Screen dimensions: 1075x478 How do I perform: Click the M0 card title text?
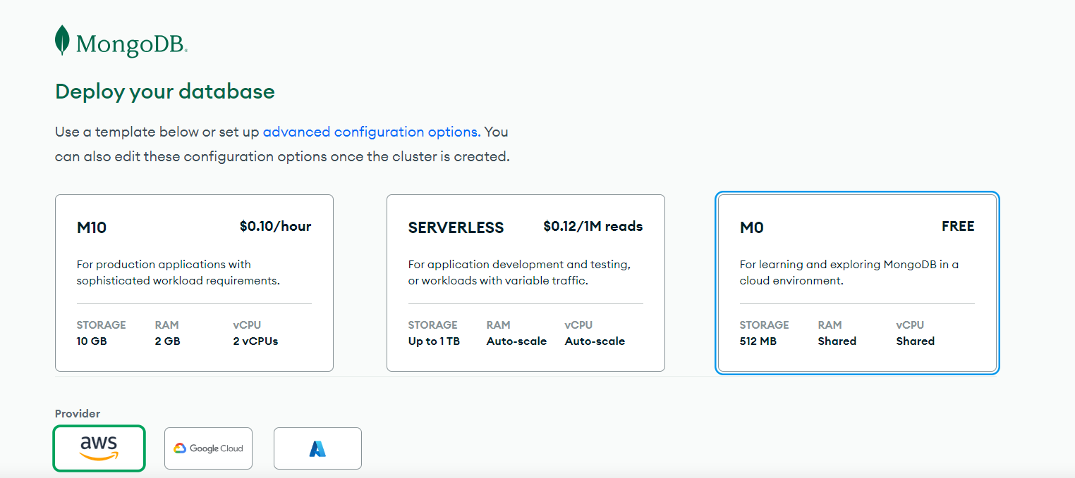[x=751, y=227]
